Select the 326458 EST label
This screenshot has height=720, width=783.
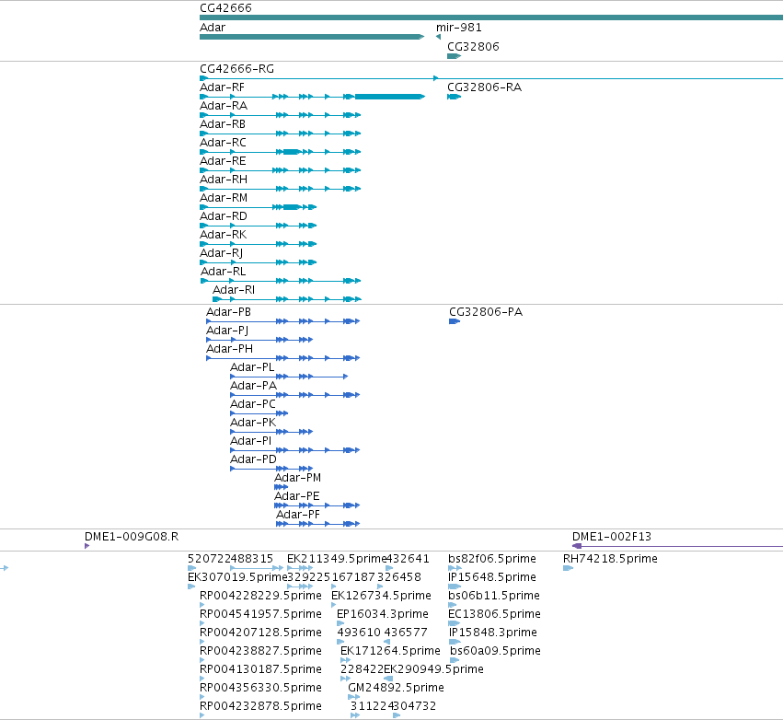(x=399, y=577)
